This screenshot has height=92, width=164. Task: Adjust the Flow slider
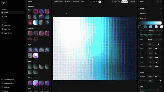(158, 53)
